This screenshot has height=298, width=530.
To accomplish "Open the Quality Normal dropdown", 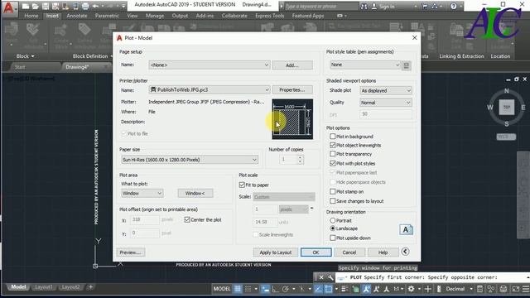I will [x=386, y=103].
